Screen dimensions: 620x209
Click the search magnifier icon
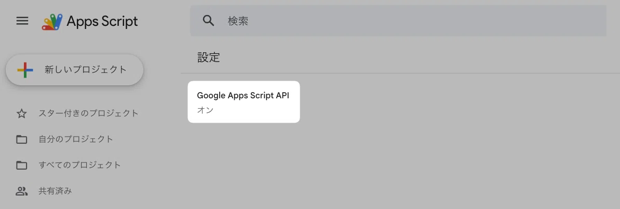pos(208,21)
